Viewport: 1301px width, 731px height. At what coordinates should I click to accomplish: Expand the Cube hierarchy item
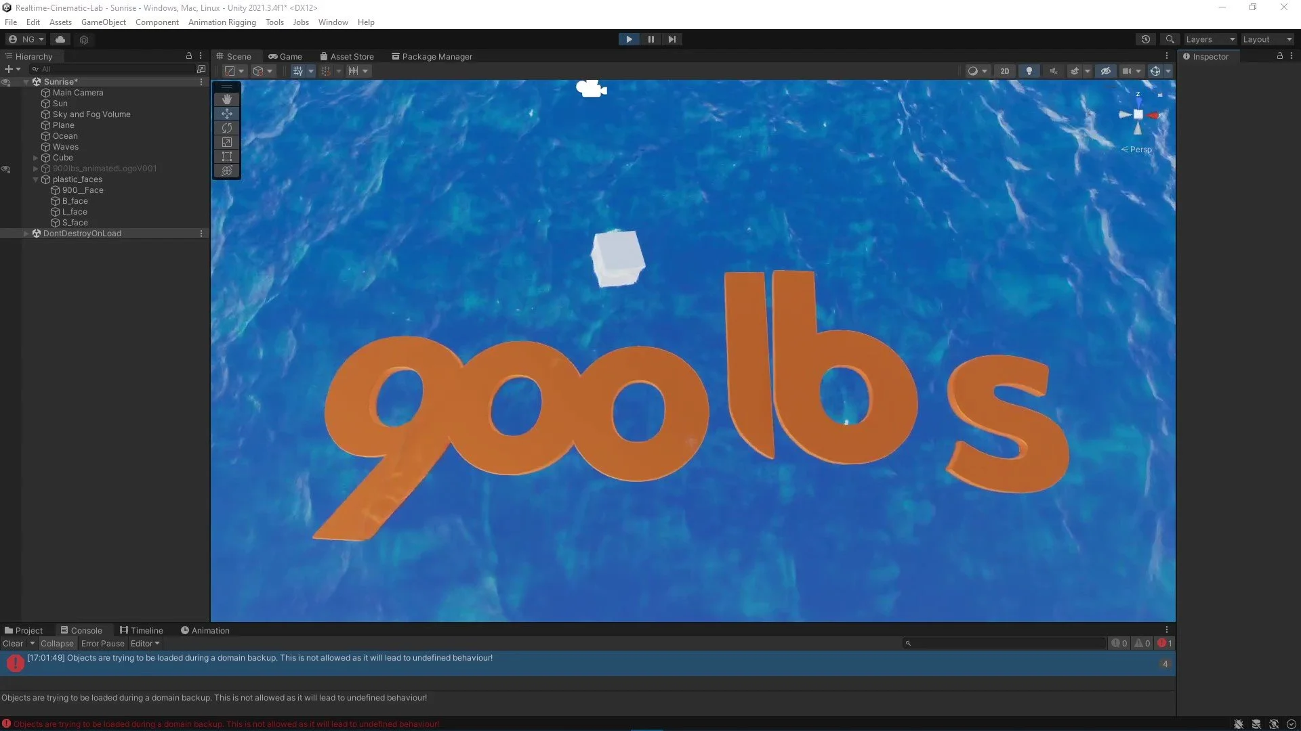pyautogui.click(x=35, y=158)
